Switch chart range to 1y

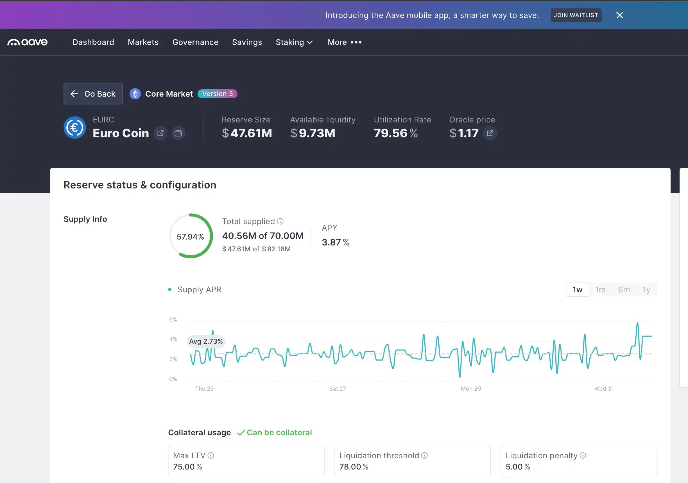(x=646, y=290)
